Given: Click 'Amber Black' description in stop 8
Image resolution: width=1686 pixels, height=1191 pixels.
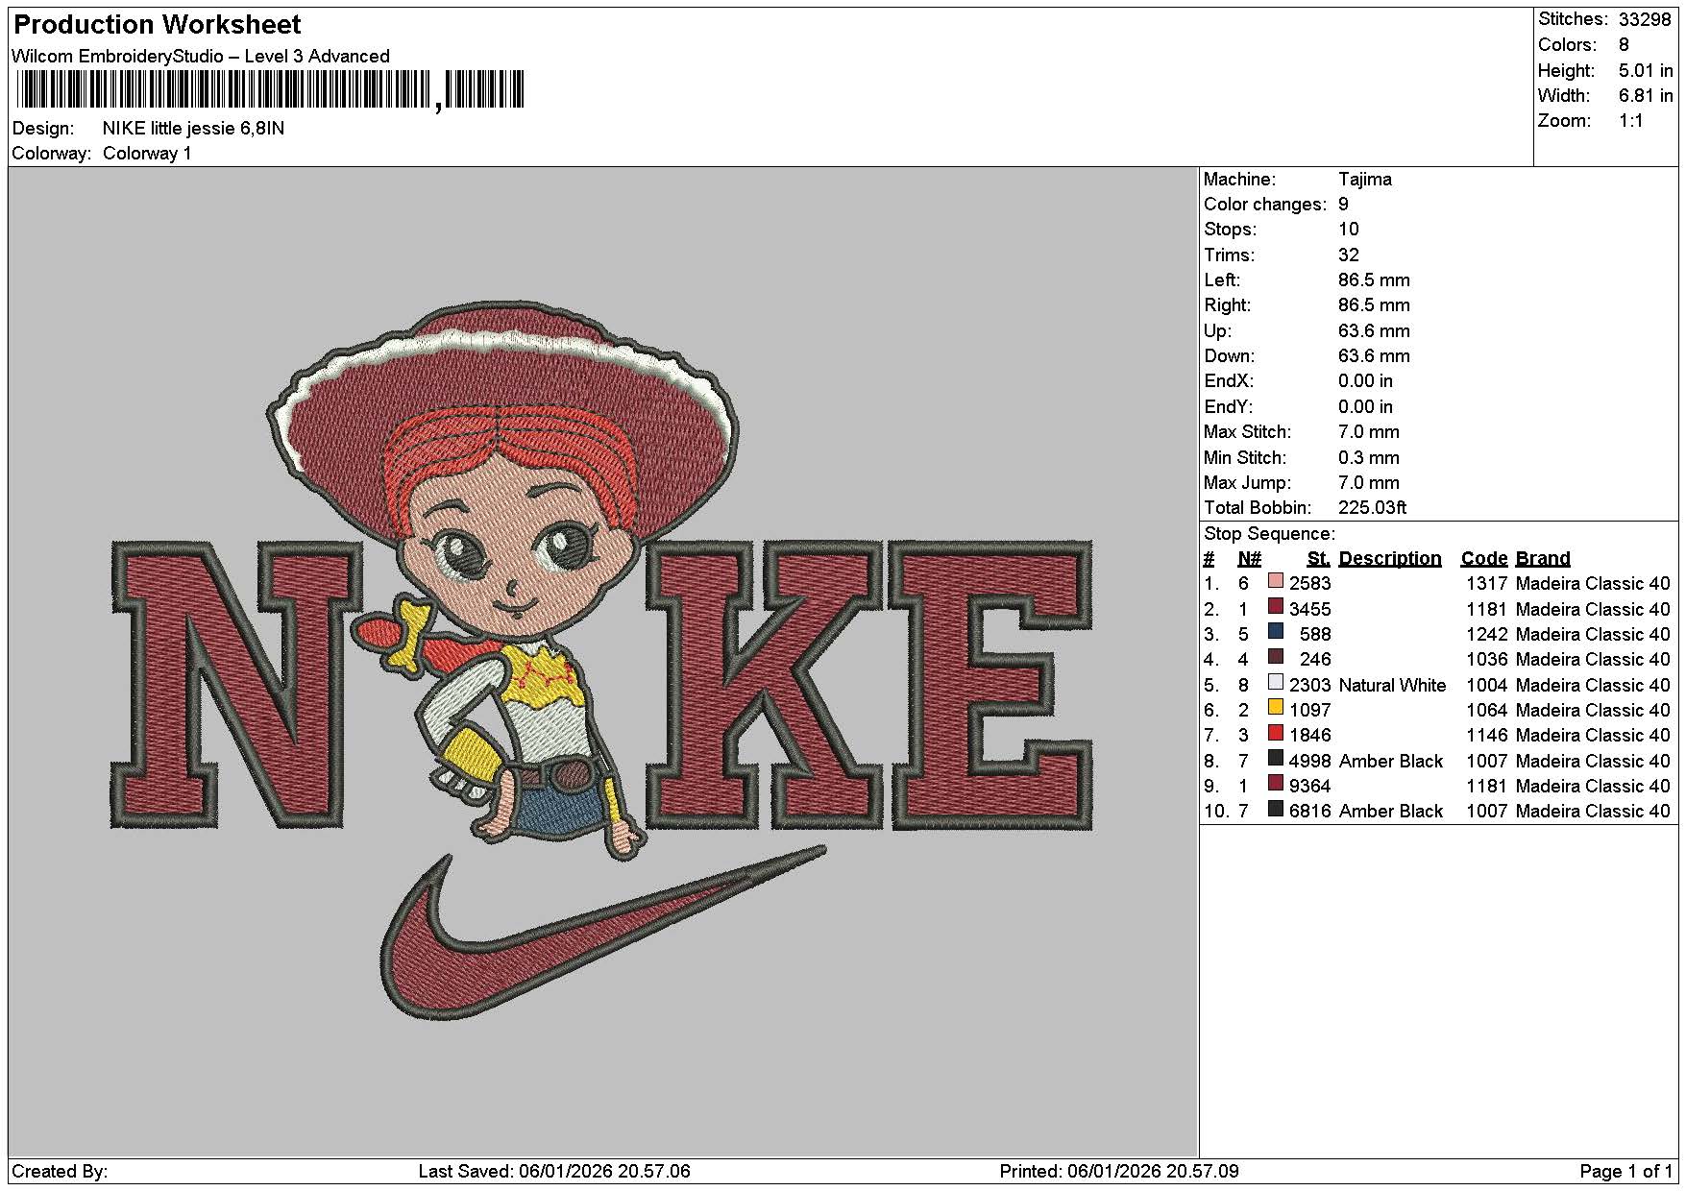Looking at the screenshot, I should click(x=1391, y=761).
